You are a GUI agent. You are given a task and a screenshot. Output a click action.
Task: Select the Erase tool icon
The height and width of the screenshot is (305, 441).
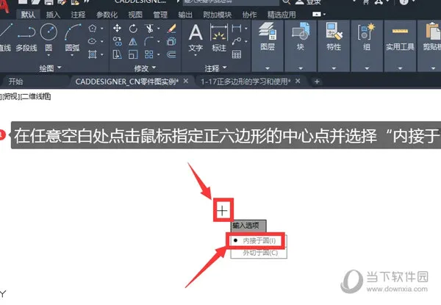(171, 29)
